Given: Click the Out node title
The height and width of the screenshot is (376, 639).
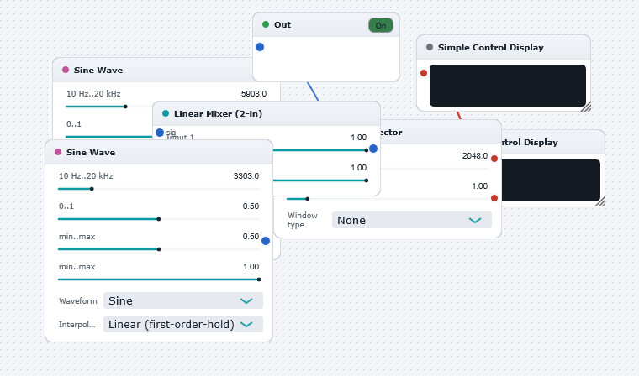Looking at the screenshot, I should [x=283, y=25].
